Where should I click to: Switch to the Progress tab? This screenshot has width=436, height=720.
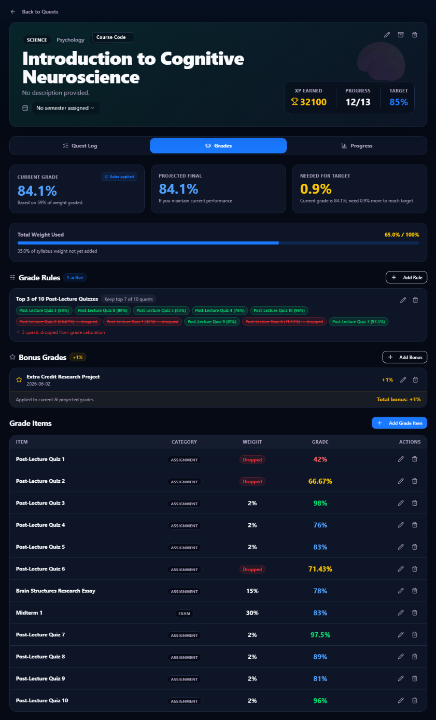coord(357,146)
